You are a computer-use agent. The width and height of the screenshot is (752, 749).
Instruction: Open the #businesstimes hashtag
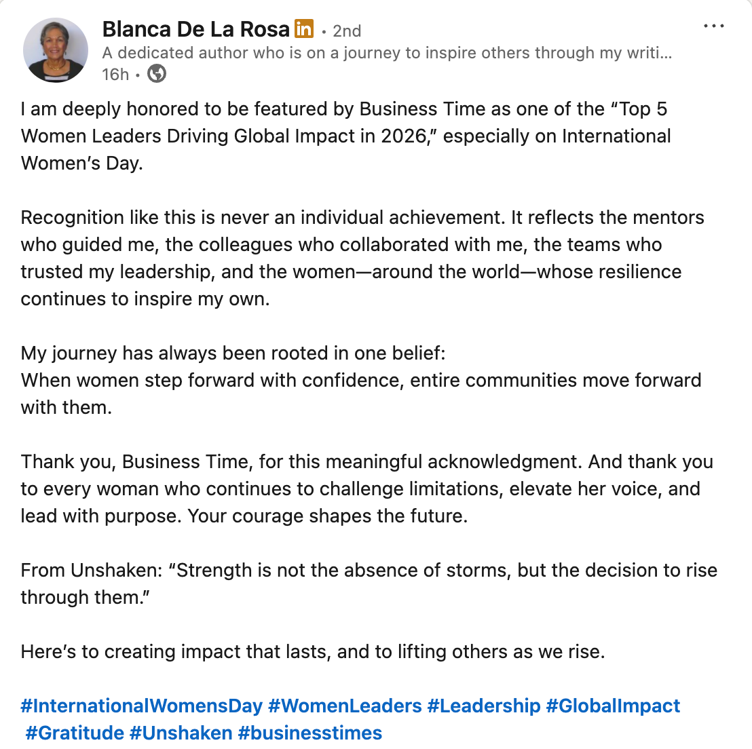coord(310,733)
